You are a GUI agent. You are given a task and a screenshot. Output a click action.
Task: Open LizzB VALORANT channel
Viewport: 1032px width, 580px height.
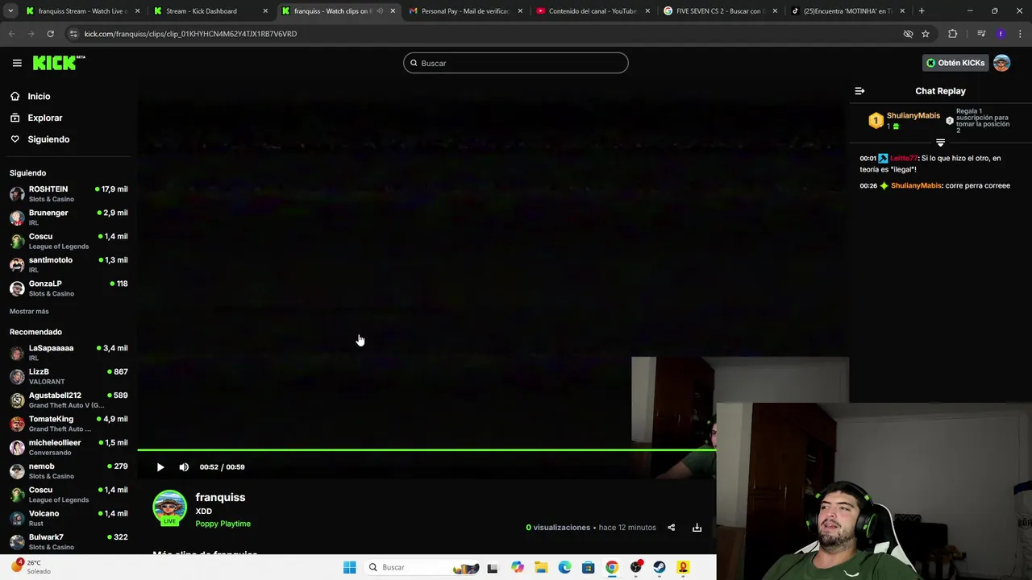click(x=69, y=376)
